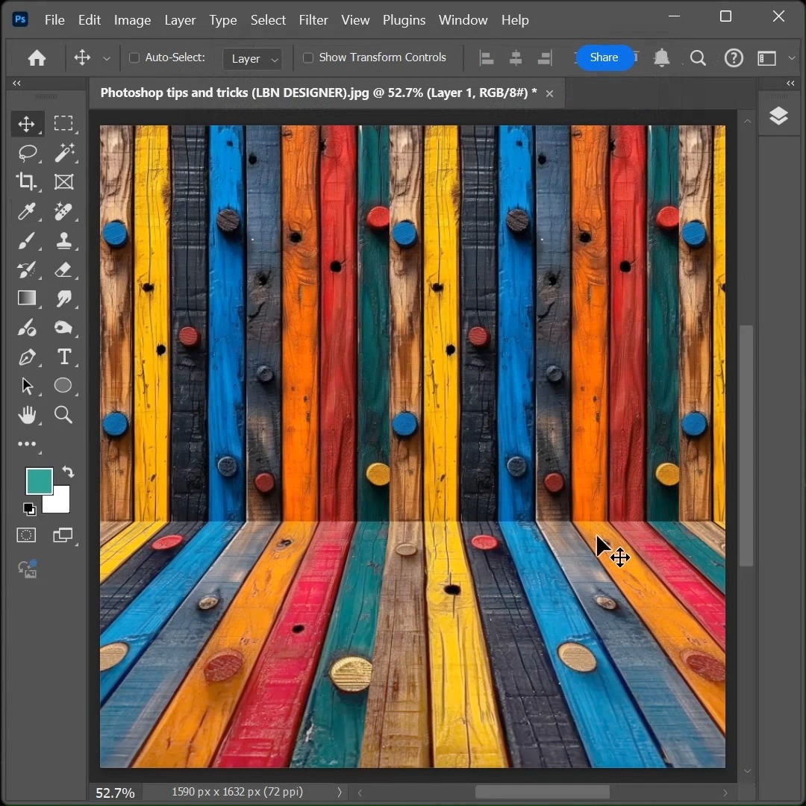Screen dimensions: 806x806
Task: Open the Type menu
Action: [x=222, y=20]
